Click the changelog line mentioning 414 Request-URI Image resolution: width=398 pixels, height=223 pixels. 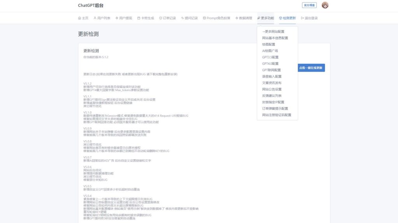pyautogui.click(x=136, y=116)
